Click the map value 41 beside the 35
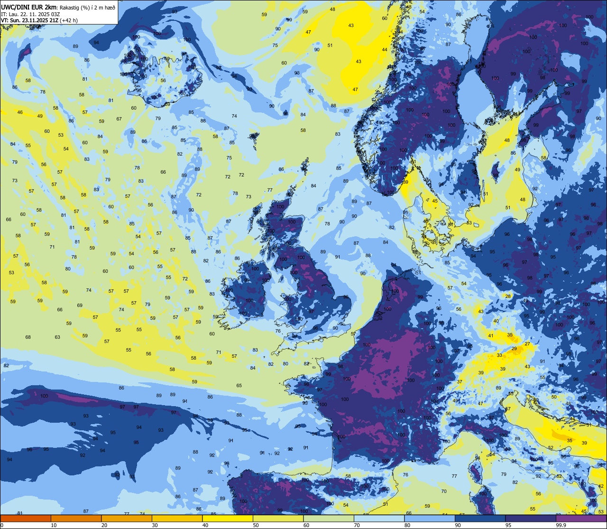The width and height of the screenshot is (607, 529). [491, 336]
